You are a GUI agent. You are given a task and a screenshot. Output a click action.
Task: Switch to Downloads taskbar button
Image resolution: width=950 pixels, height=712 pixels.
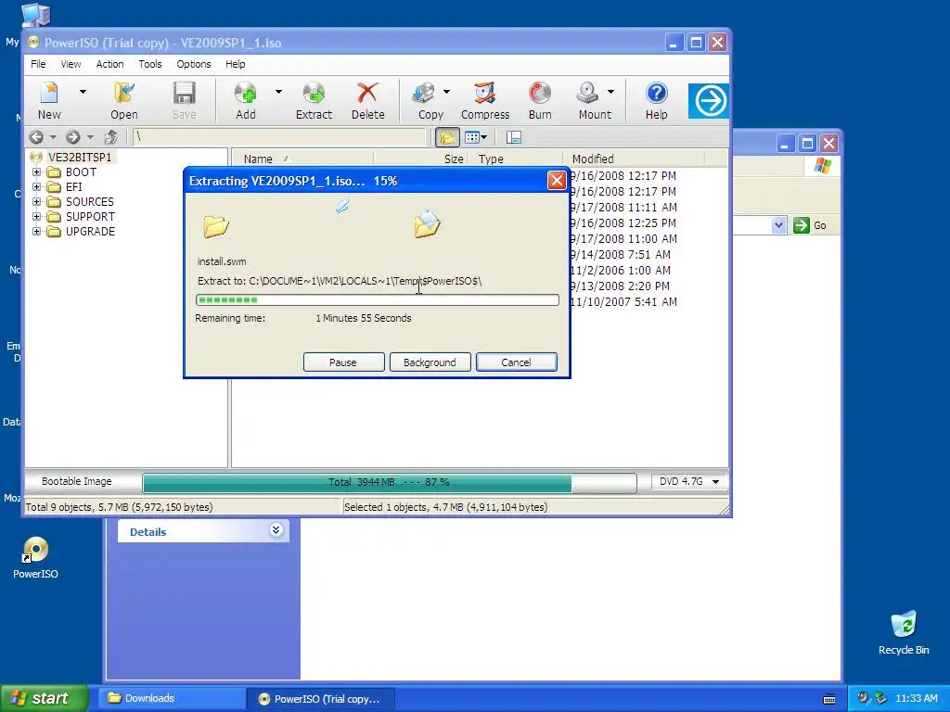[173, 698]
